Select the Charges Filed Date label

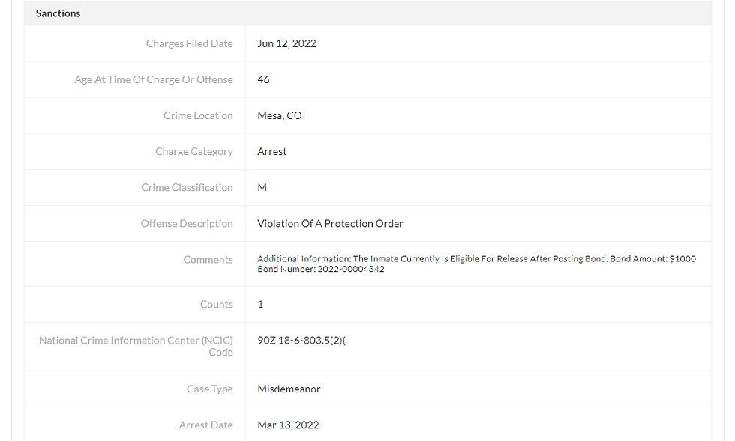tap(189, 43)
